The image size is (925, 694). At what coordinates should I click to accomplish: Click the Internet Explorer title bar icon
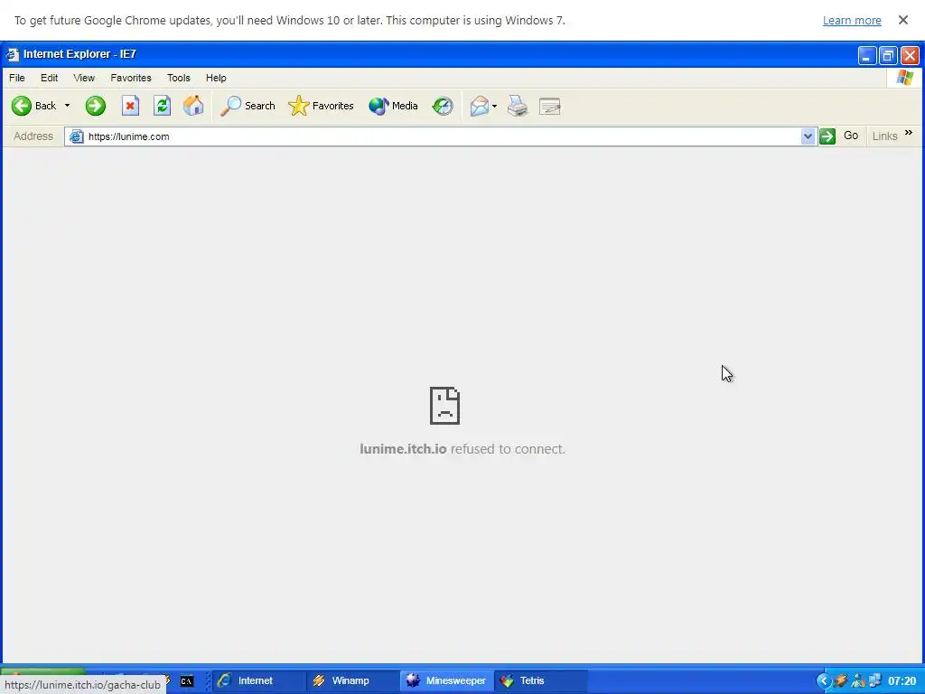click(x=13, y=54)
